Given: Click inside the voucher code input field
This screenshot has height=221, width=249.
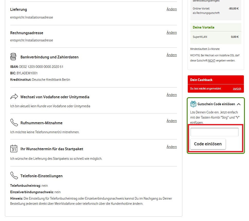Looking at the screenshot, I should (214, 132).
